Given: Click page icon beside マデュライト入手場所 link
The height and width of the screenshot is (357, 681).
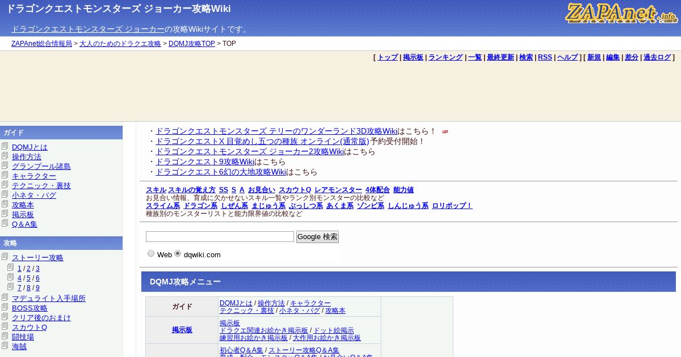Looking at the screenshot, I should [x=5, y=297].
